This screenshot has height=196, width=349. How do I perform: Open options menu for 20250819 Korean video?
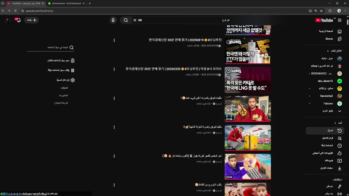point(114,40)
